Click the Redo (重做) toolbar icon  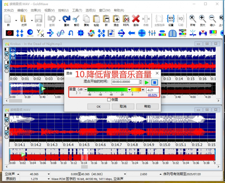(x=67, y=19)
